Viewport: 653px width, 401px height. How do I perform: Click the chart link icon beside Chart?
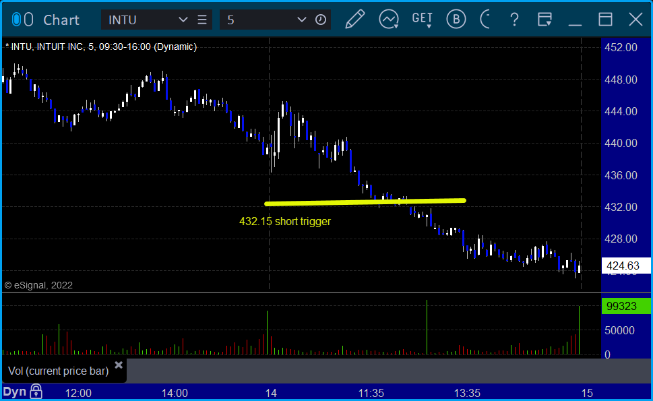[22, 20]
